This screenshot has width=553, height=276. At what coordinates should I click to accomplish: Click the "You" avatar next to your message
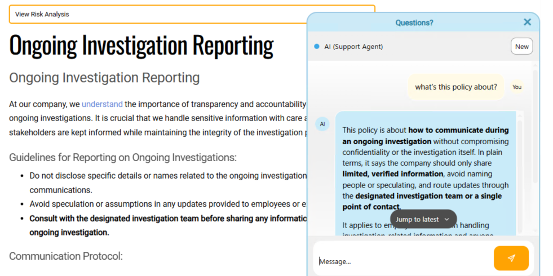pyautogui.click(x=517, y=87)
